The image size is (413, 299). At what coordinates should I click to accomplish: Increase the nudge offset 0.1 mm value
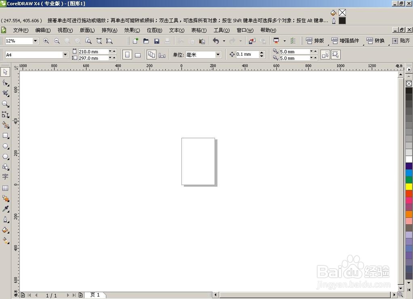point(261,53)
